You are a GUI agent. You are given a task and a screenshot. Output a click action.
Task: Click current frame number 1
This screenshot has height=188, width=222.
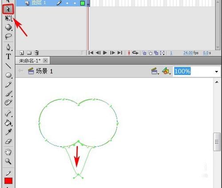pos(171,53)
